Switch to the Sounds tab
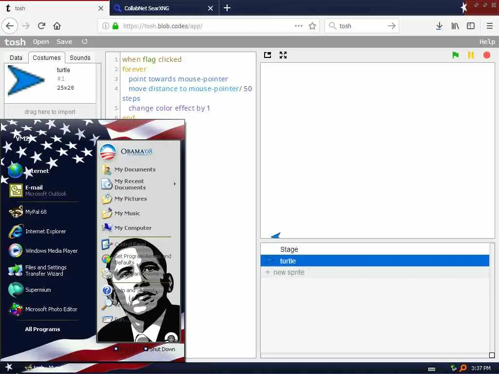The height and width of the screenshot is (374, 499). pyautogui.click(x=80, y=57)
